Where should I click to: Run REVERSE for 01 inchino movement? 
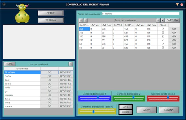point(66,72)
